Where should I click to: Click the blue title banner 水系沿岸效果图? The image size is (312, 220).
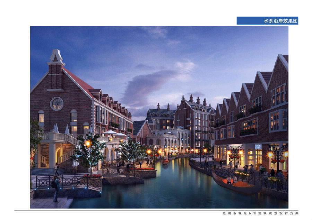(267, 21)
